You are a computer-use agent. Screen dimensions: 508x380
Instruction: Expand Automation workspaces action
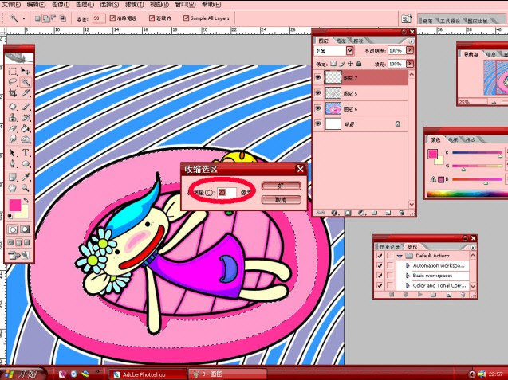coord(408,266)
